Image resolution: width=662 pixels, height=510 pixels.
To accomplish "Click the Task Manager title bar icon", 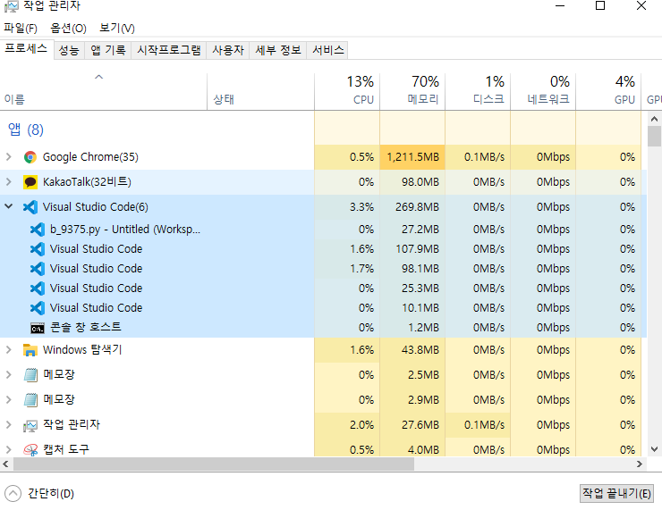I will 12,6.
